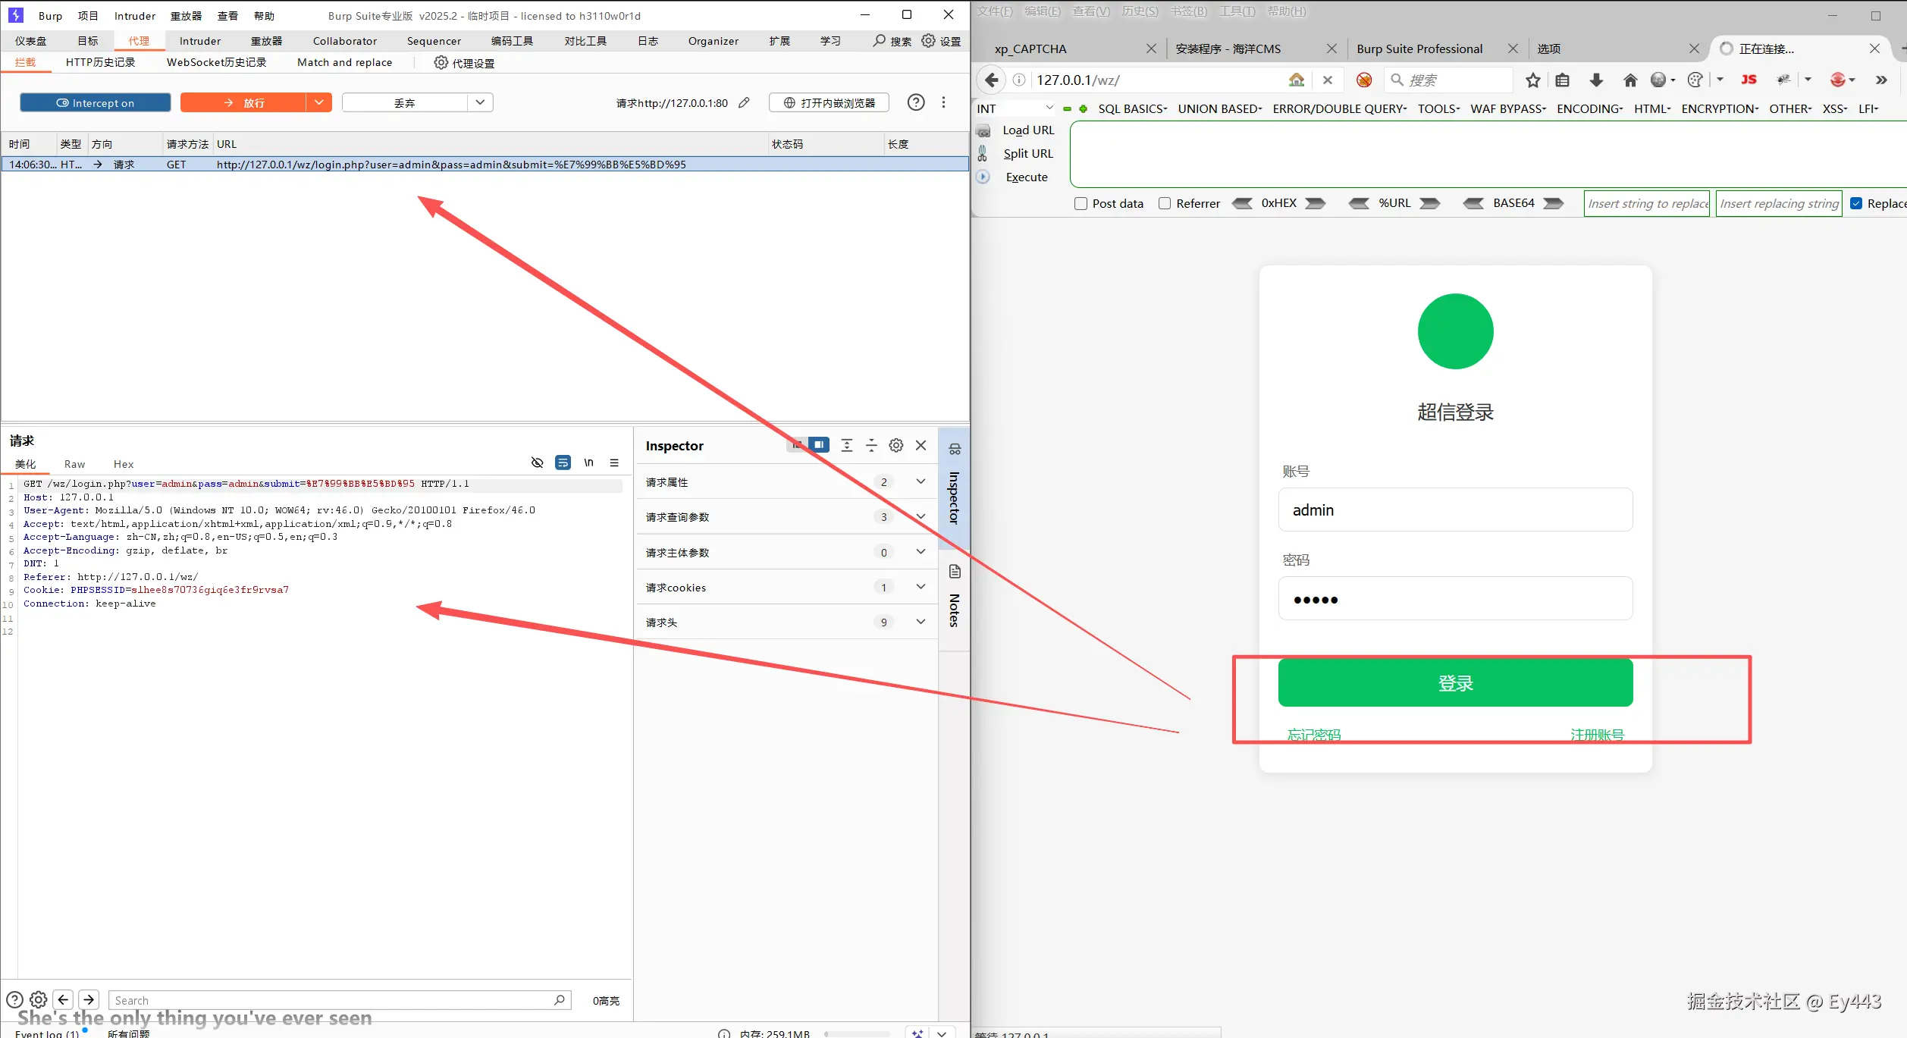
Task: Open the 丢弃 dropdown arrow
Action: pyautogui.click(x=480, y=102)
